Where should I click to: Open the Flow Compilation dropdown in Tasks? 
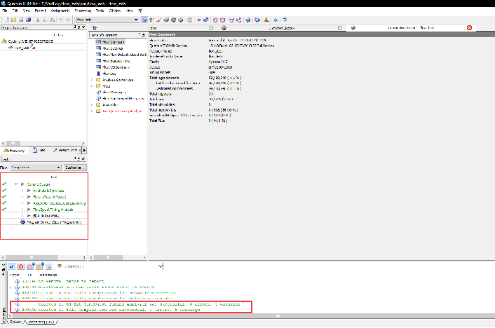pos(36,168)
